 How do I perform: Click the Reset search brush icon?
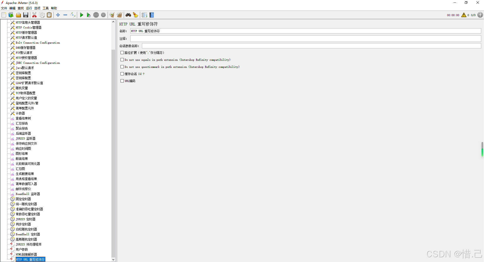click(x=136, y=15)
